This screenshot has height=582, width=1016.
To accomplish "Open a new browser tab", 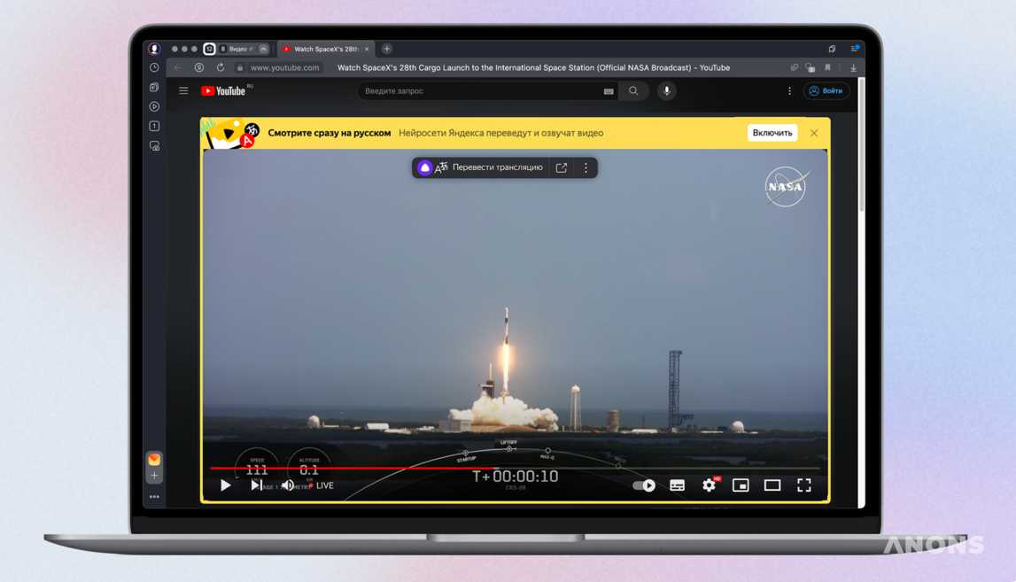I will click(387, 49).
